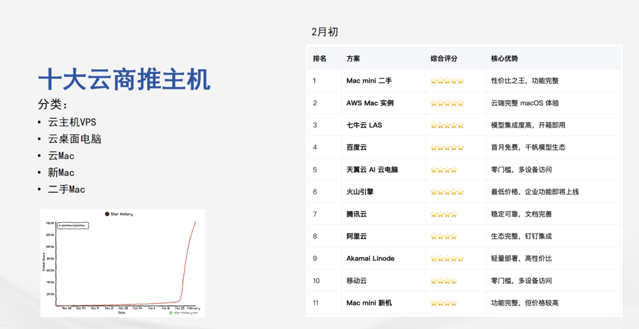Viewport: 639px width, 329px height.
Task: Click the star rating in the 七牛云 LAS row
Action: [447, 125]
